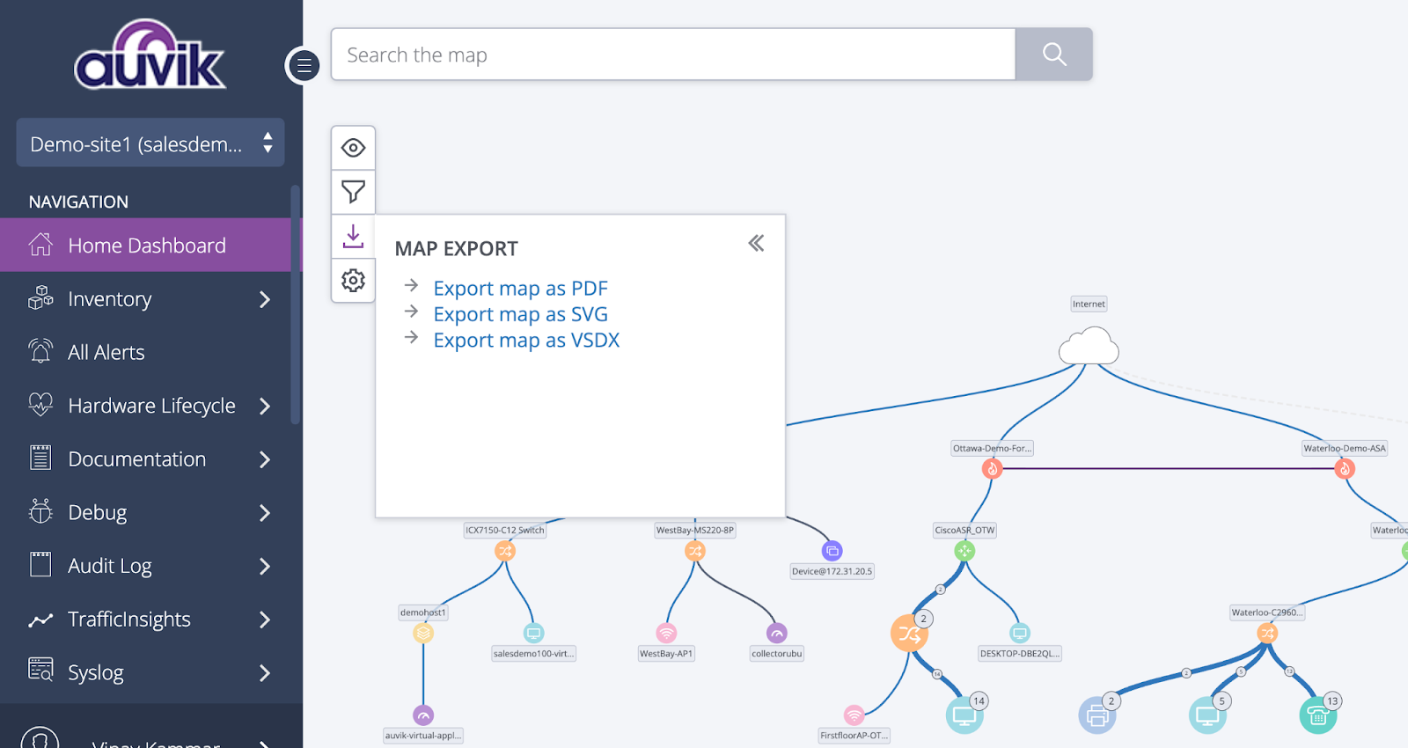The height and width of the screenshot is (748, 1408).
Task: Select the WestBay-AP1 access point node
Action: click(667, 633)
